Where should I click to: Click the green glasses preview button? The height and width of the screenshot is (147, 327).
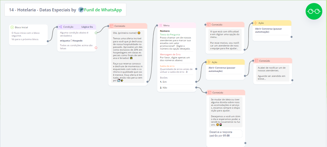point(313,11)
